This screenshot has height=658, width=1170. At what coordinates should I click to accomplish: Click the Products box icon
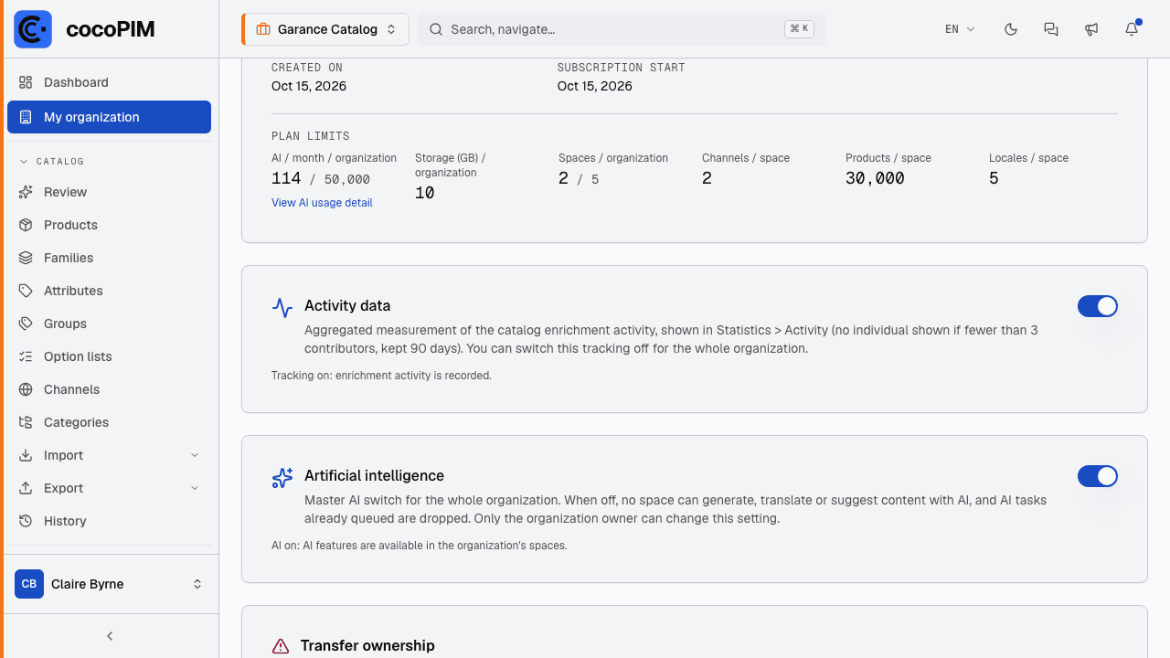[x=26, y=225]
